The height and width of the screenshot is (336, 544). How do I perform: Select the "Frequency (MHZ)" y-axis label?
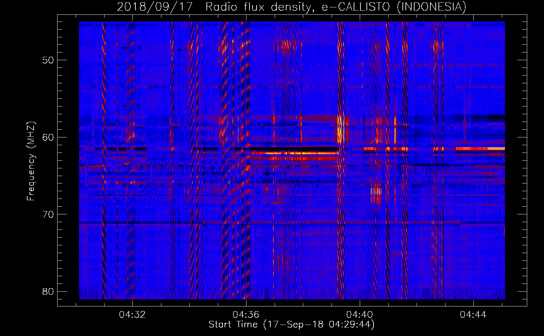coord(31,161)
